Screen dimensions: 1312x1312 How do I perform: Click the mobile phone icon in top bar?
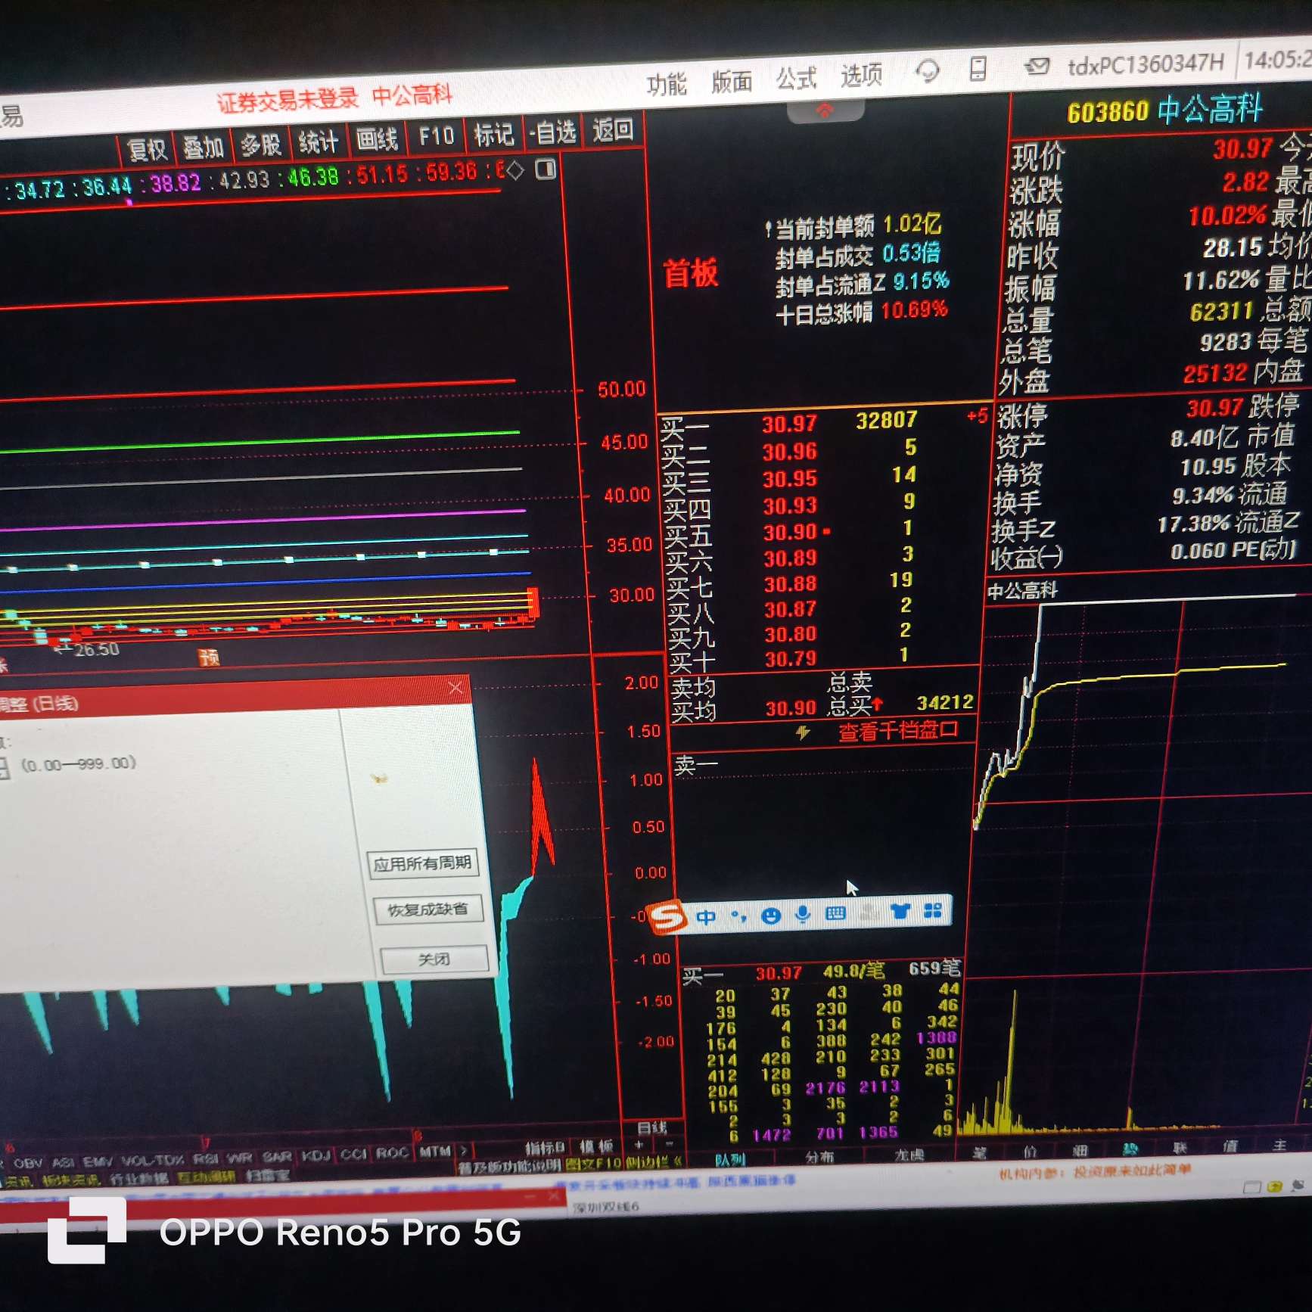[978, 69]
